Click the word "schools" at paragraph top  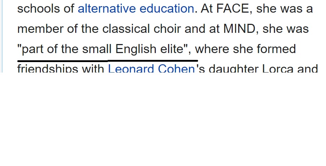[x=39, y=9]
